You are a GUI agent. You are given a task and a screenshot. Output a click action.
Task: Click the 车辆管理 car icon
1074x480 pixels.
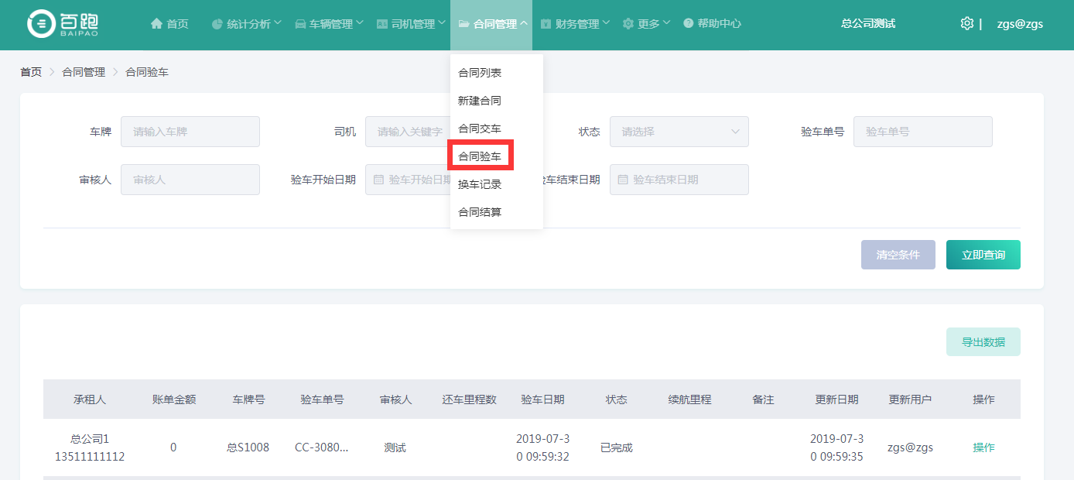click(300, 24)
